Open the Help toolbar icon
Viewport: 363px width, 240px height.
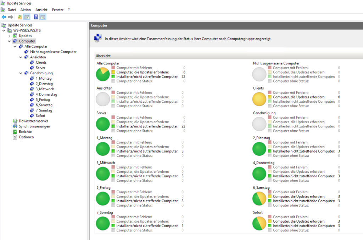[x=36, y=17]
